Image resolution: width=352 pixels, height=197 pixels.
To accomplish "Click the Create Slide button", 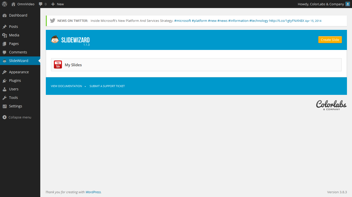I will [330, 40].
